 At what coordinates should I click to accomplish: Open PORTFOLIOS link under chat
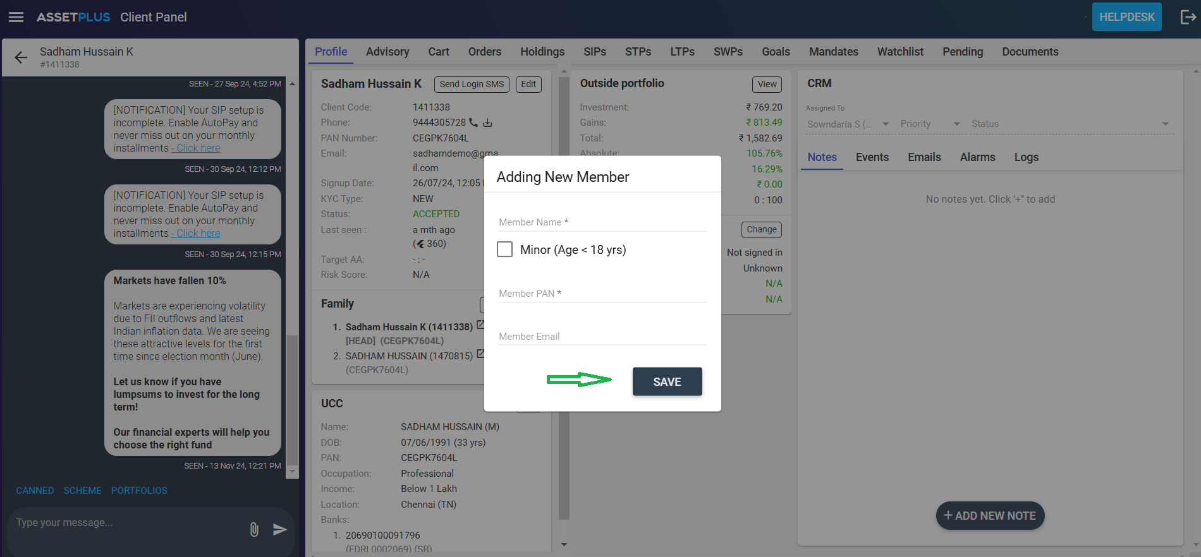click(x=139, y=491)
